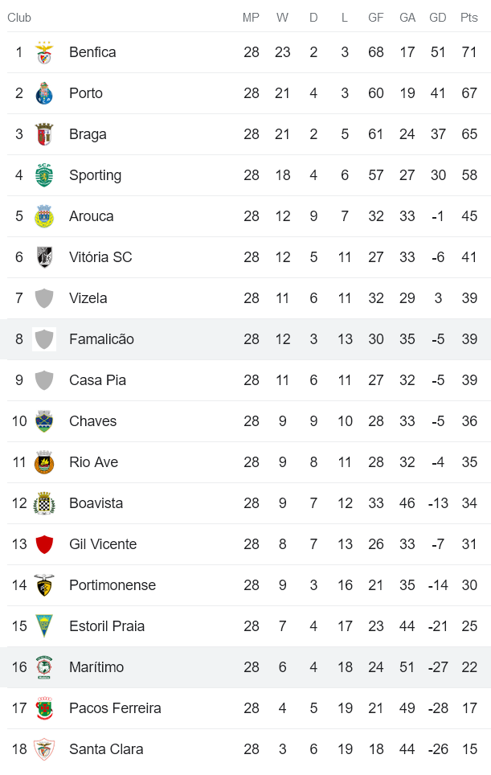
Task: Click the Marítimo club crest icon
Action: click(x=44, y=668)
